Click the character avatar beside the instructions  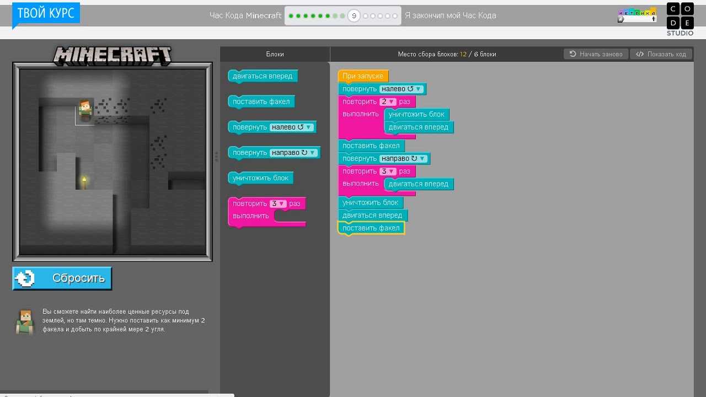click(x=25, y=321)
